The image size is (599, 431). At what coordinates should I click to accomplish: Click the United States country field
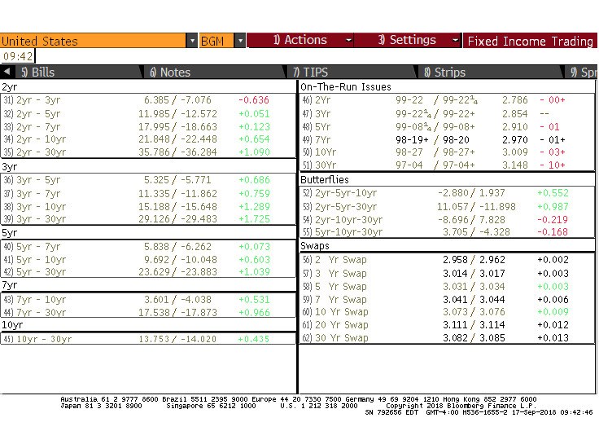point(94,41)
